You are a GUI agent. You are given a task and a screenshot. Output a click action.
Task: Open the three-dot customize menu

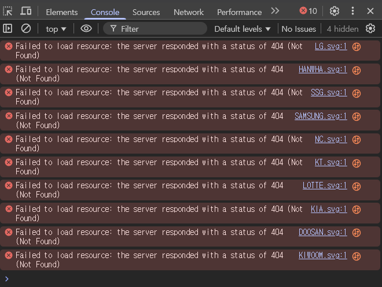[x=352, y=11]
